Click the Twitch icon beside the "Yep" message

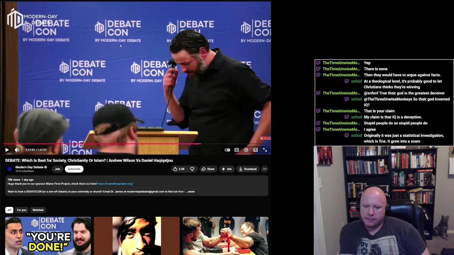pyautogui.click(x=318, y=63)
